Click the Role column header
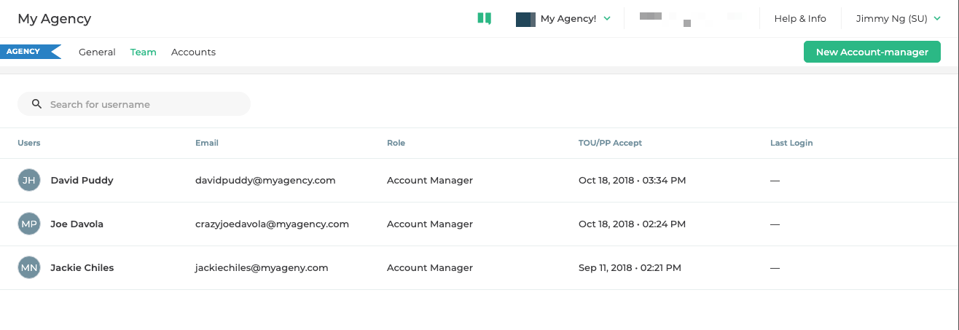The width and height of the screenshot is (959, 330). point(396,143)
